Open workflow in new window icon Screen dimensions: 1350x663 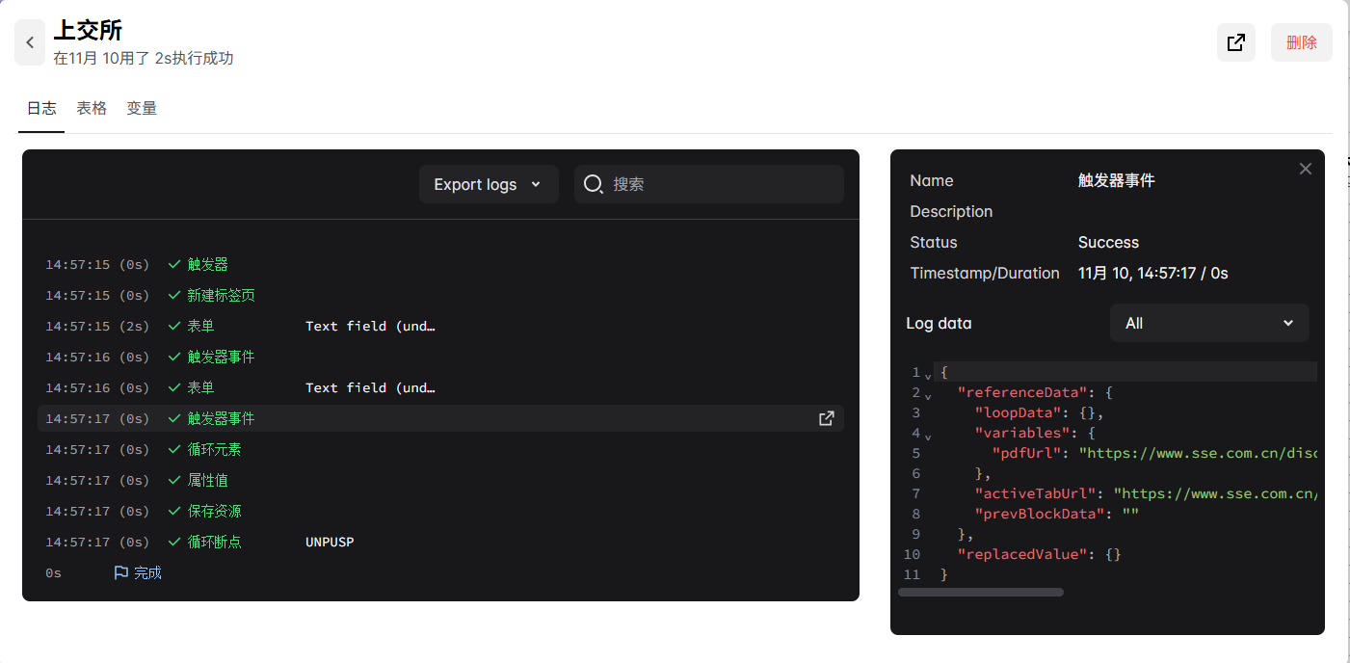(1235, 42)
